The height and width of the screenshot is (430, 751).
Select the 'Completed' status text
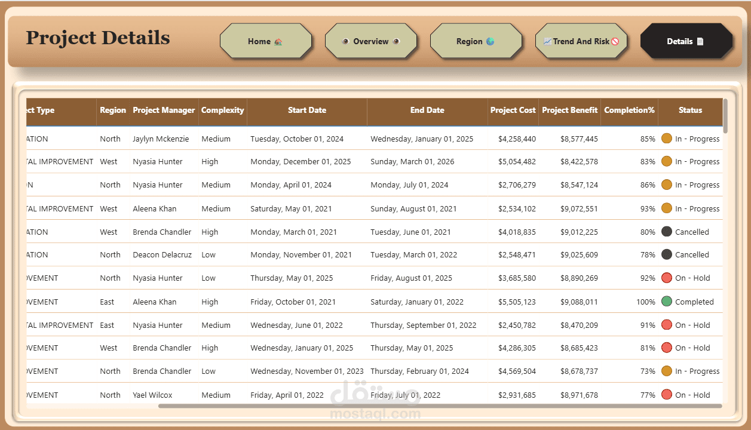tap(694, 302)
